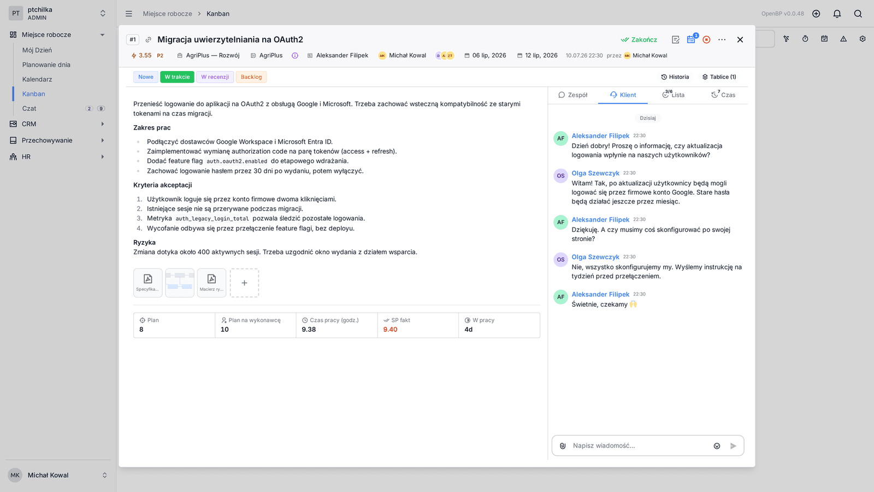Open the emoji picker in message box
The height and width of the screenshot is (492, 874).
tap(717, 446)
